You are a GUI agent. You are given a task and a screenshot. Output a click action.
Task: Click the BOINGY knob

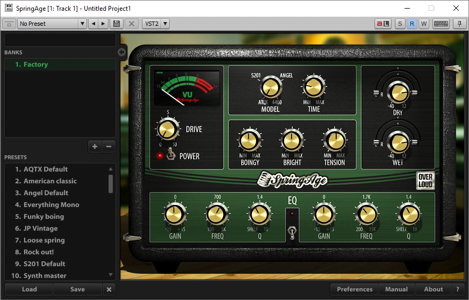249,140
